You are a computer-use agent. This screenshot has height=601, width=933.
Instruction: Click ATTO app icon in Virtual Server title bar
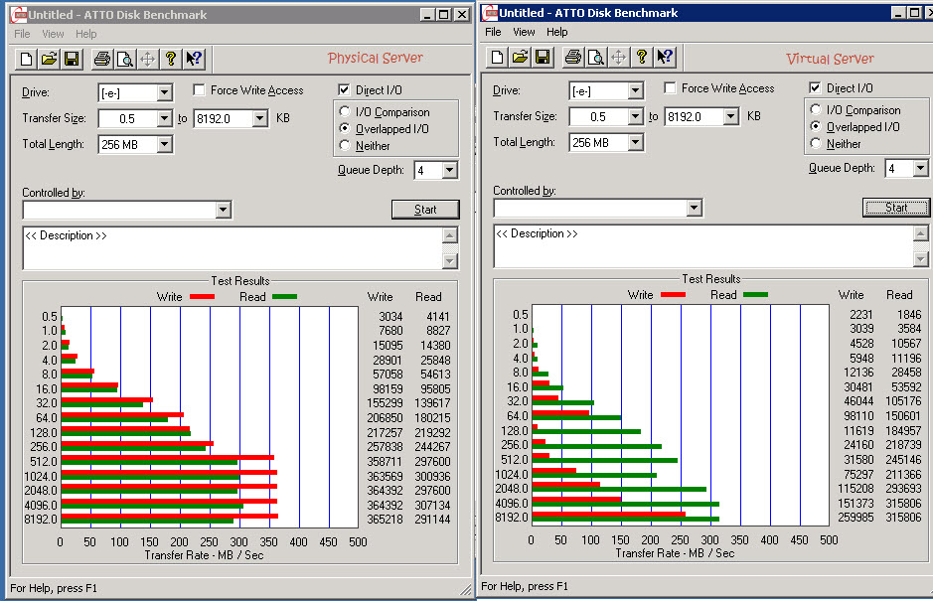coord(490,13)
